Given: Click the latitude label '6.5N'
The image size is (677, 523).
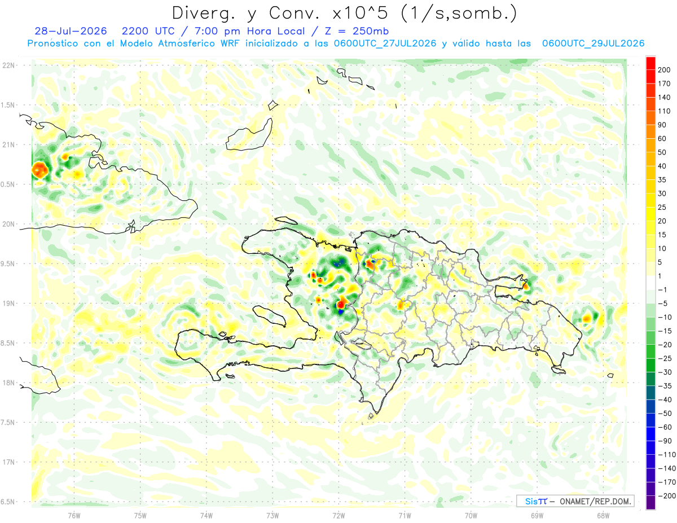Looking at the screenshot, I should 8,502.
